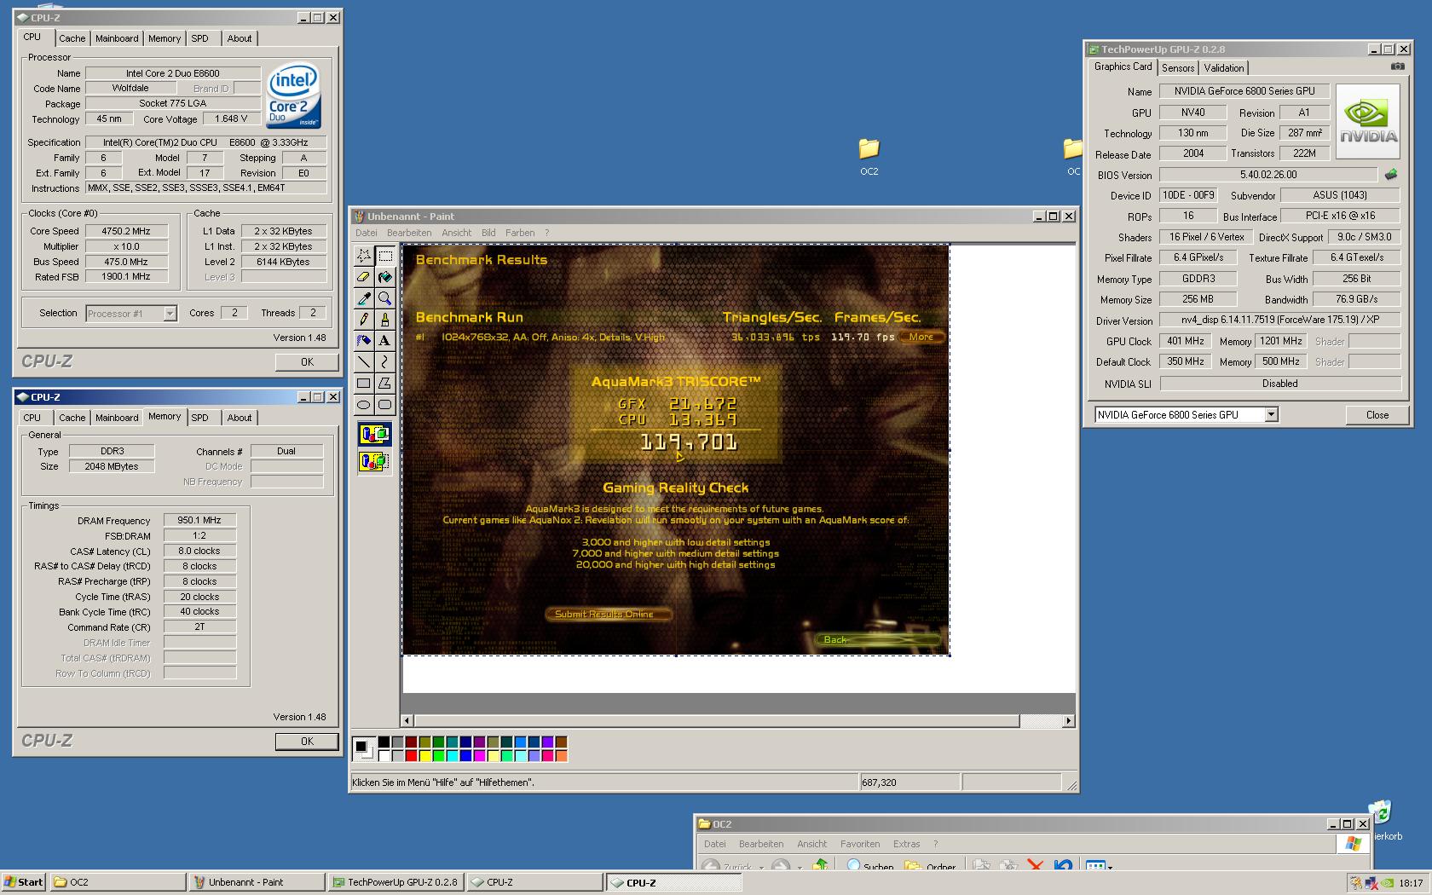Switch to the Cache tab in top CPU-Z

click(72, 38)
